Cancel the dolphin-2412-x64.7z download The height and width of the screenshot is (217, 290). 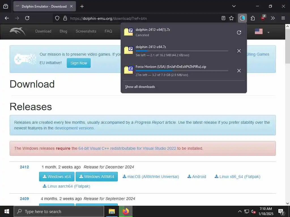(239, 51)
